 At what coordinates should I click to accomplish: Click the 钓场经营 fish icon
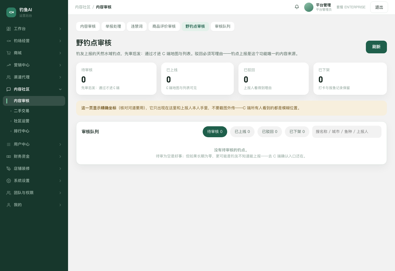(x=9, y=41)
